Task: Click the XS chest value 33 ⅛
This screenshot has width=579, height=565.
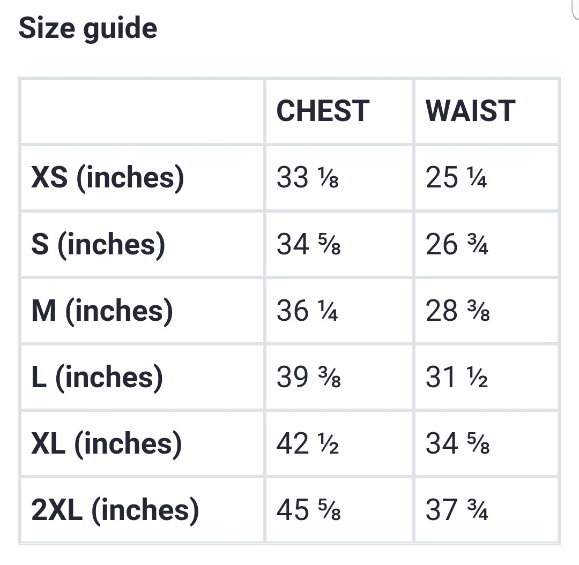Action: tap(308, 178)
